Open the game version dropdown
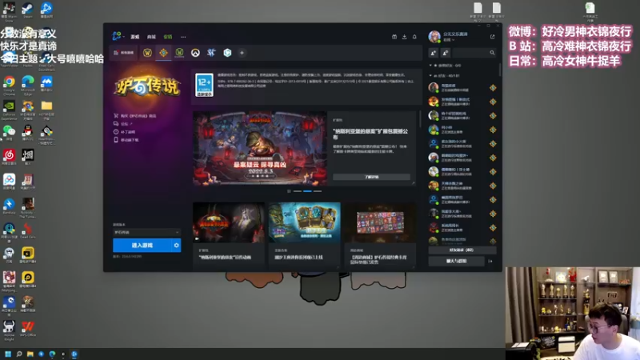640x360 pixels. pyautogui.click(x=146, y=232)
